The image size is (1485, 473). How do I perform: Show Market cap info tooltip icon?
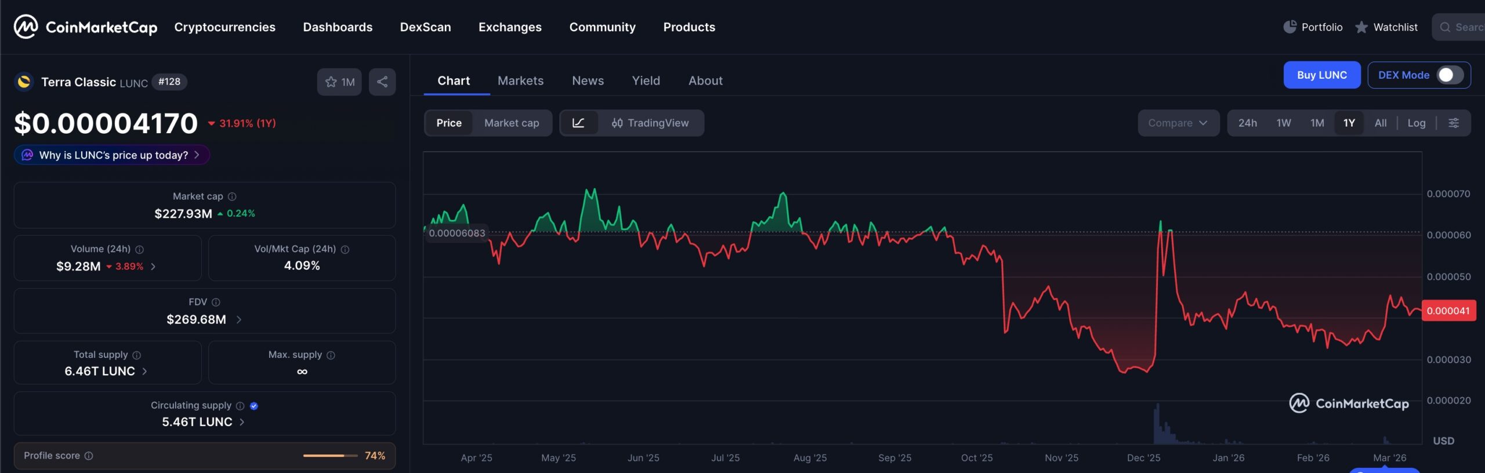pos(232,197)
